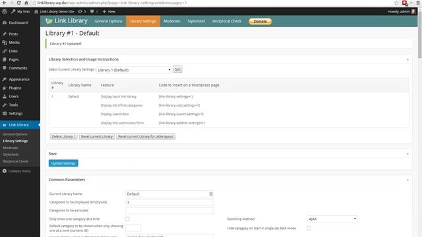Click the Collapse menu arrow icon
The image size is (422, 237).
tap(5, 171)
